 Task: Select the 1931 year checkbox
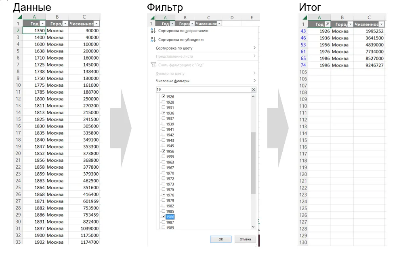point(164,107)
